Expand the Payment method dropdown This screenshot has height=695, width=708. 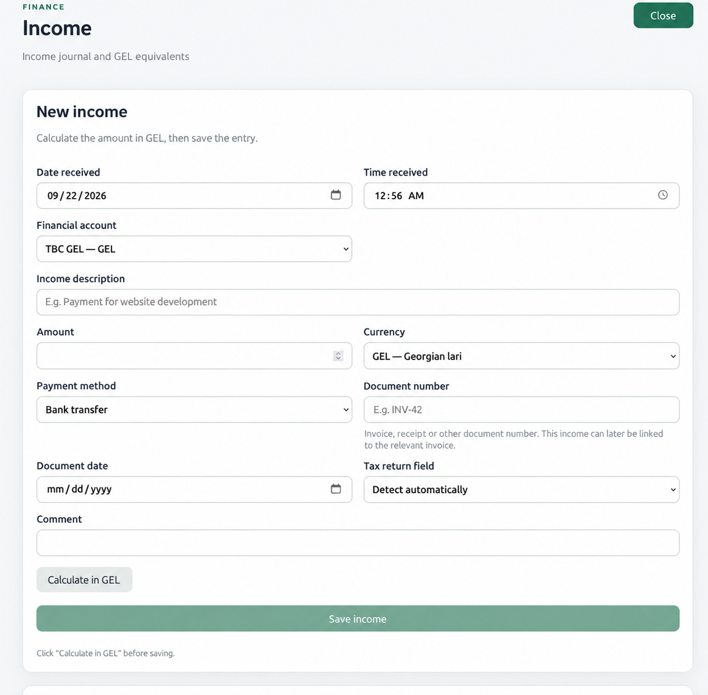(x=194, y=410)
